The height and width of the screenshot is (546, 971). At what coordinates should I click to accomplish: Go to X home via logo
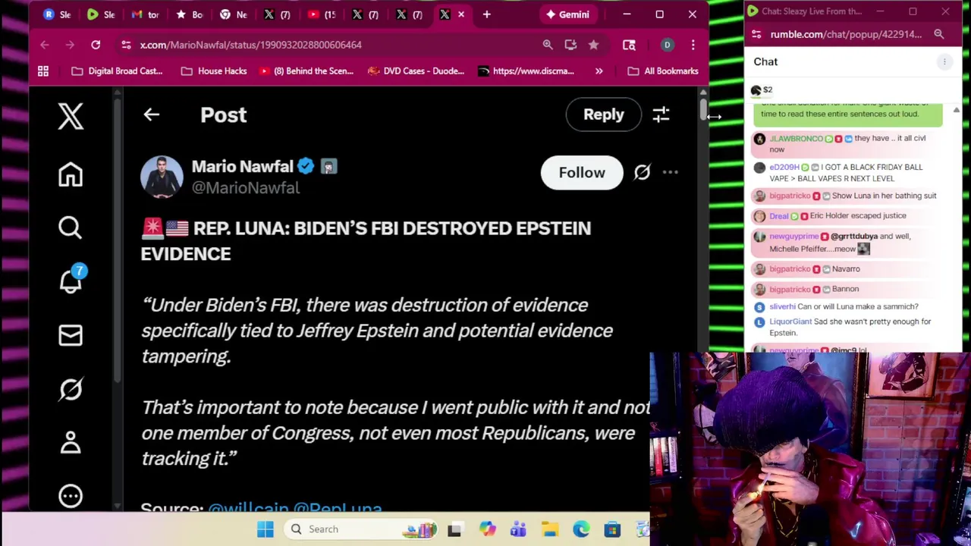(71, 116)
